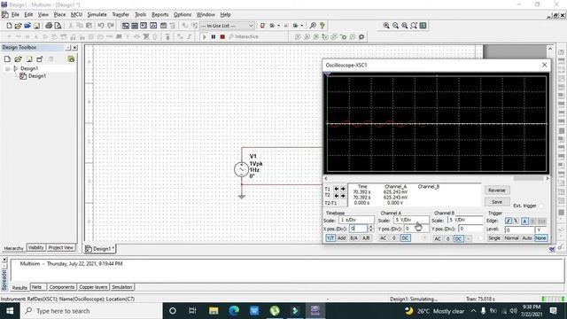This screenshot has width=567, height=319.
Task: Click the trigger Level input field
Action: [x=519, y=230]
